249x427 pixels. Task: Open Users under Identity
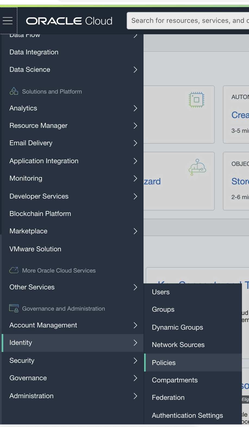point(161,292)
